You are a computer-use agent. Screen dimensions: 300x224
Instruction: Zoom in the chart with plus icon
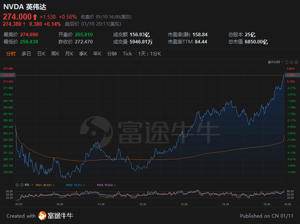coord(296,62)
